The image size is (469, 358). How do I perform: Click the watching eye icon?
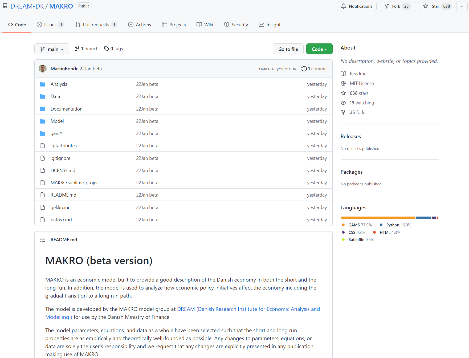pyautogui.click(x=343, y=103)
